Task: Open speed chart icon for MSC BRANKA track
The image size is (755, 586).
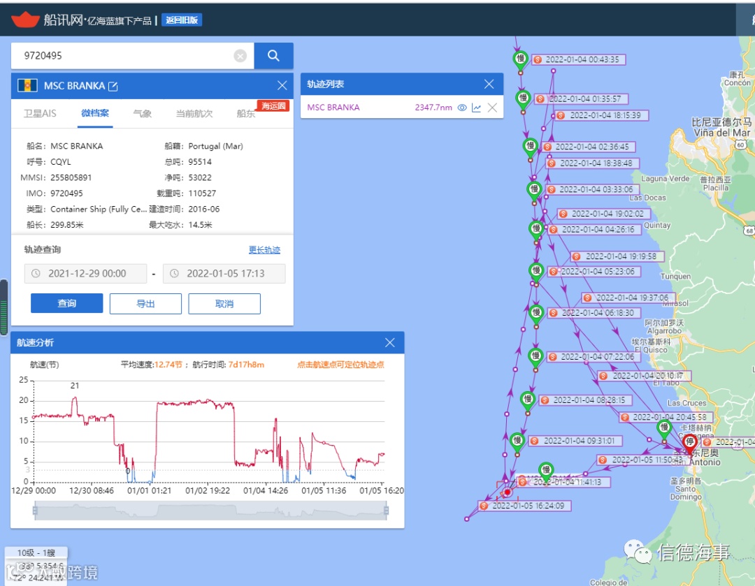Action: click(477, 108)
